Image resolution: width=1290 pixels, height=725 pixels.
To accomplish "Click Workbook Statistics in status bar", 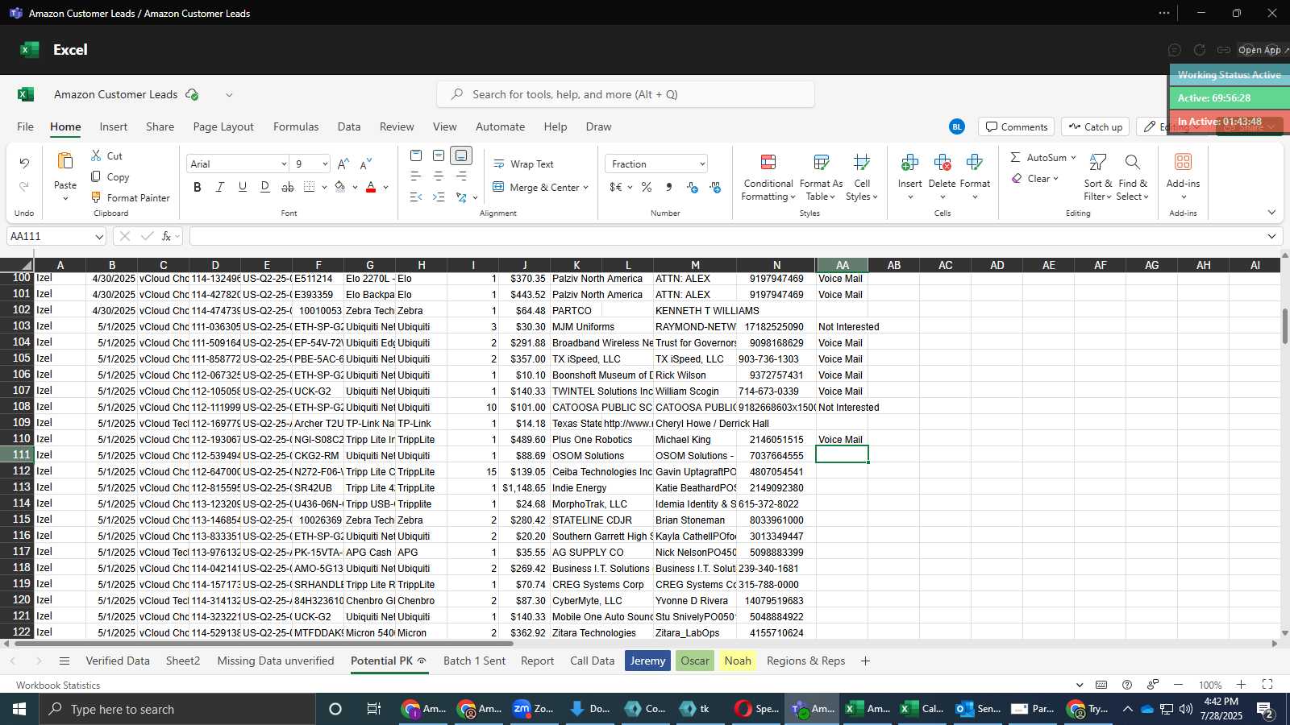I will coord(58,685).
